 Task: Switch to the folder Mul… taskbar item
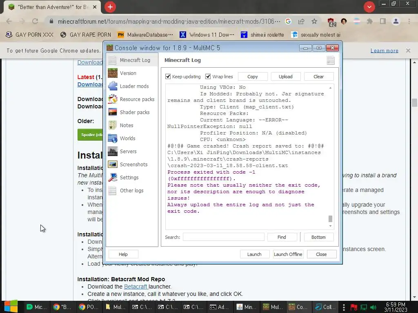tap(116, 307)
